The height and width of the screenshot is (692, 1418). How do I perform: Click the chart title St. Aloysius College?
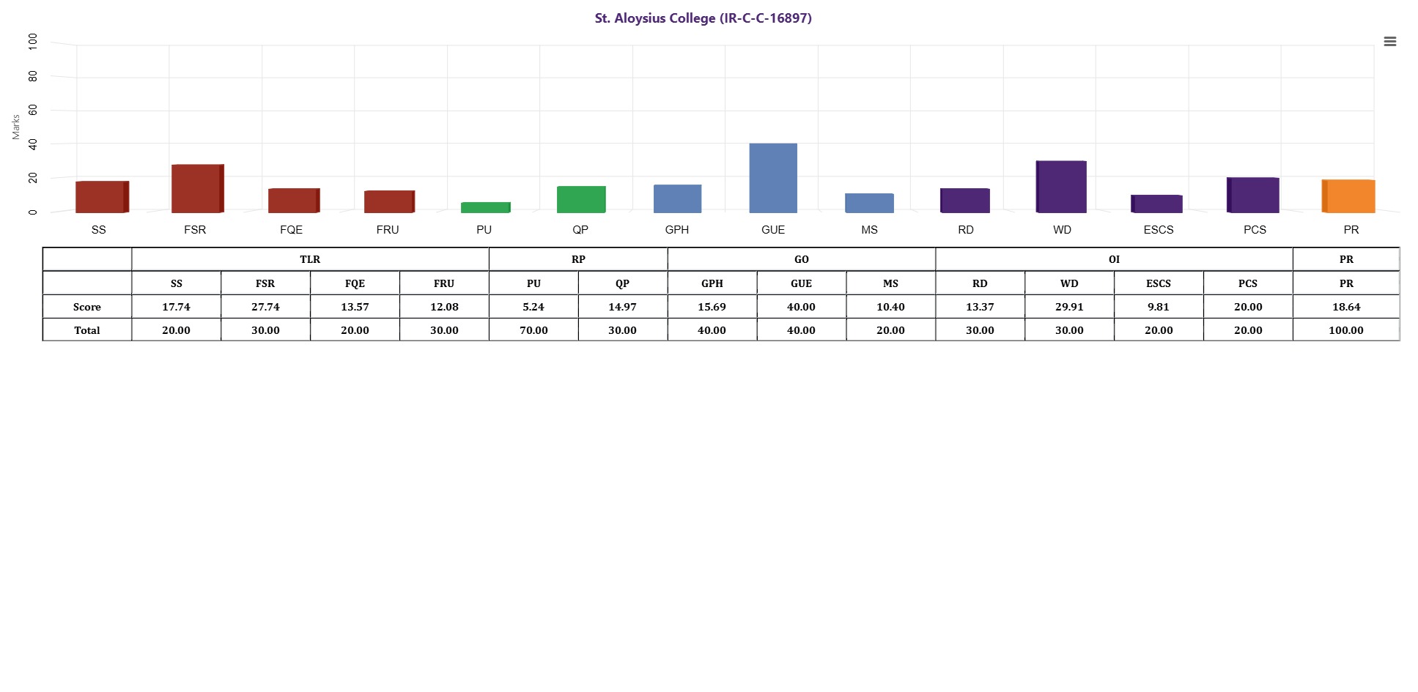tap(703, 18)
